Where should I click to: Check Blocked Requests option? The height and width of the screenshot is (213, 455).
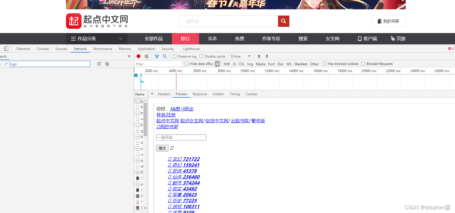[363, 64]
